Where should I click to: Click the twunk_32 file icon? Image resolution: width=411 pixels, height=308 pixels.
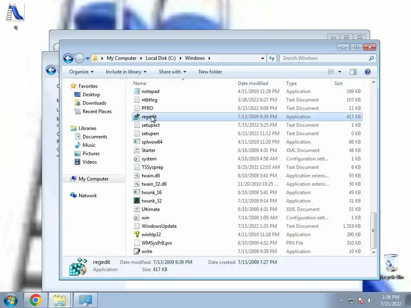137,201
